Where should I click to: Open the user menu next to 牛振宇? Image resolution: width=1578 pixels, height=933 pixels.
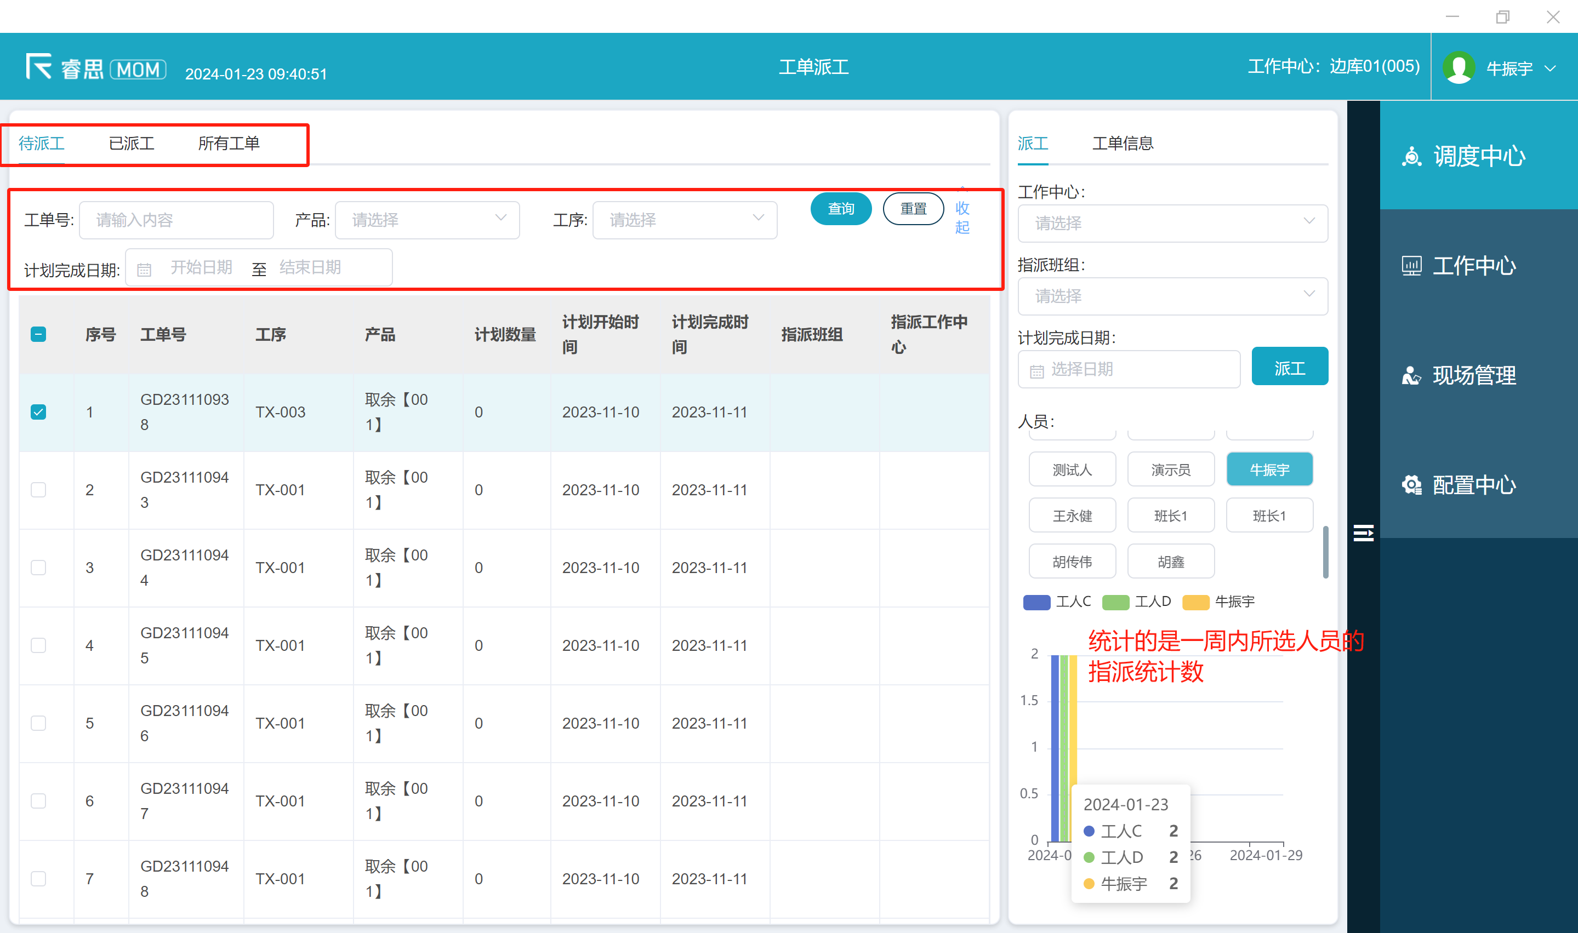click(x=1551, y=68)
